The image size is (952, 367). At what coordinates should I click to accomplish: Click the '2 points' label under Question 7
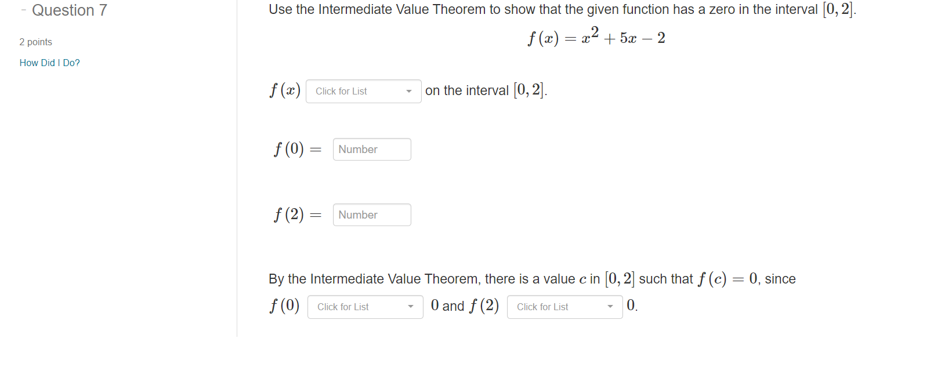35,42
